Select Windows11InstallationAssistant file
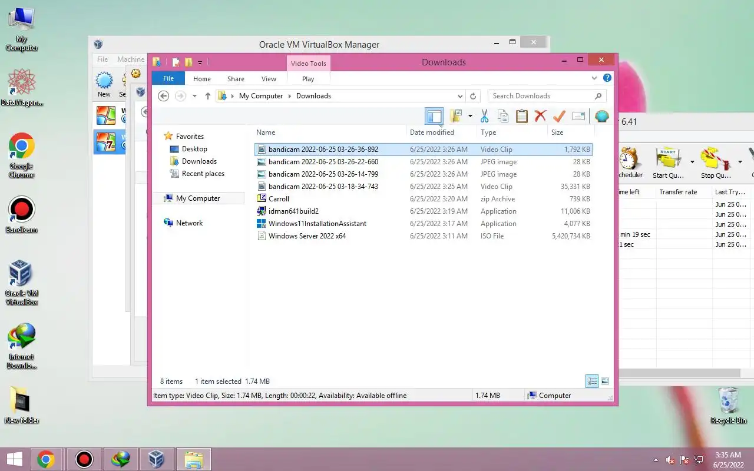The height and width of the screenshot is (471, 754). [x=424, y=224]
